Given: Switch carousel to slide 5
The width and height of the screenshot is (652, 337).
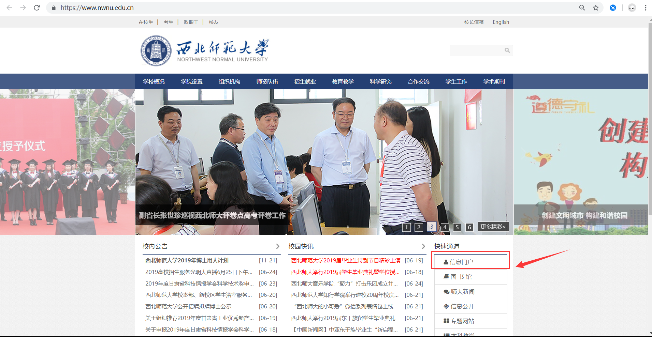Looking at the screenshot, I should pyautogui.click(x=457, y=227).
